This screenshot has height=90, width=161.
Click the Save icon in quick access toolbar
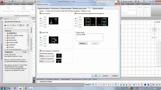(x=12, y=1)
